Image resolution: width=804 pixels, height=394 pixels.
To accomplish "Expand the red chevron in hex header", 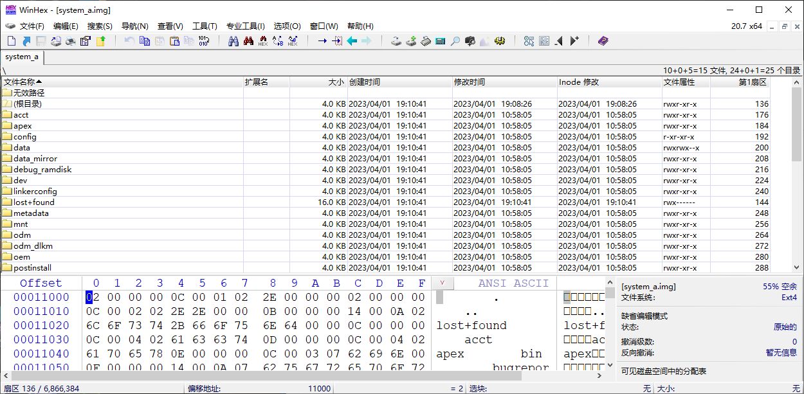I will pyautogui.click(x=441, y=283).
